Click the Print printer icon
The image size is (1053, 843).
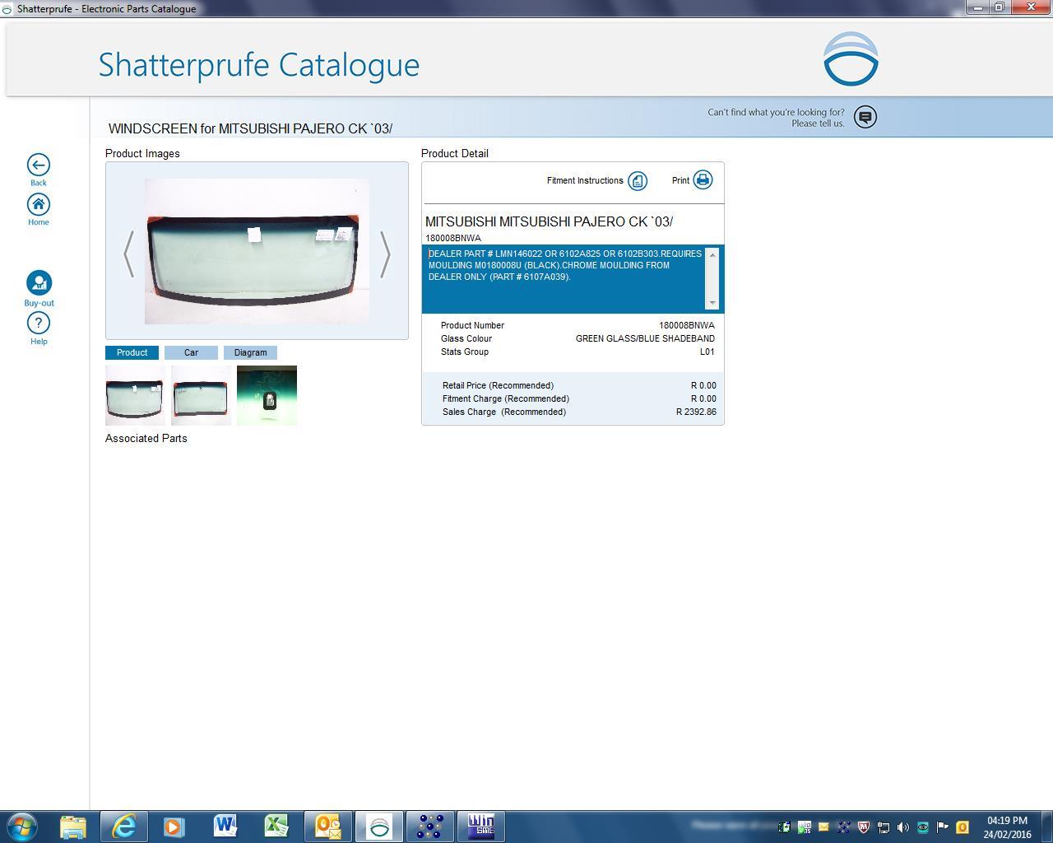pos(703,180)
